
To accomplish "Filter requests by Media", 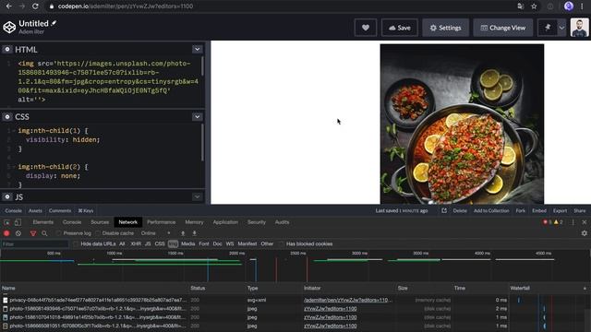I will tap(187, 243).
